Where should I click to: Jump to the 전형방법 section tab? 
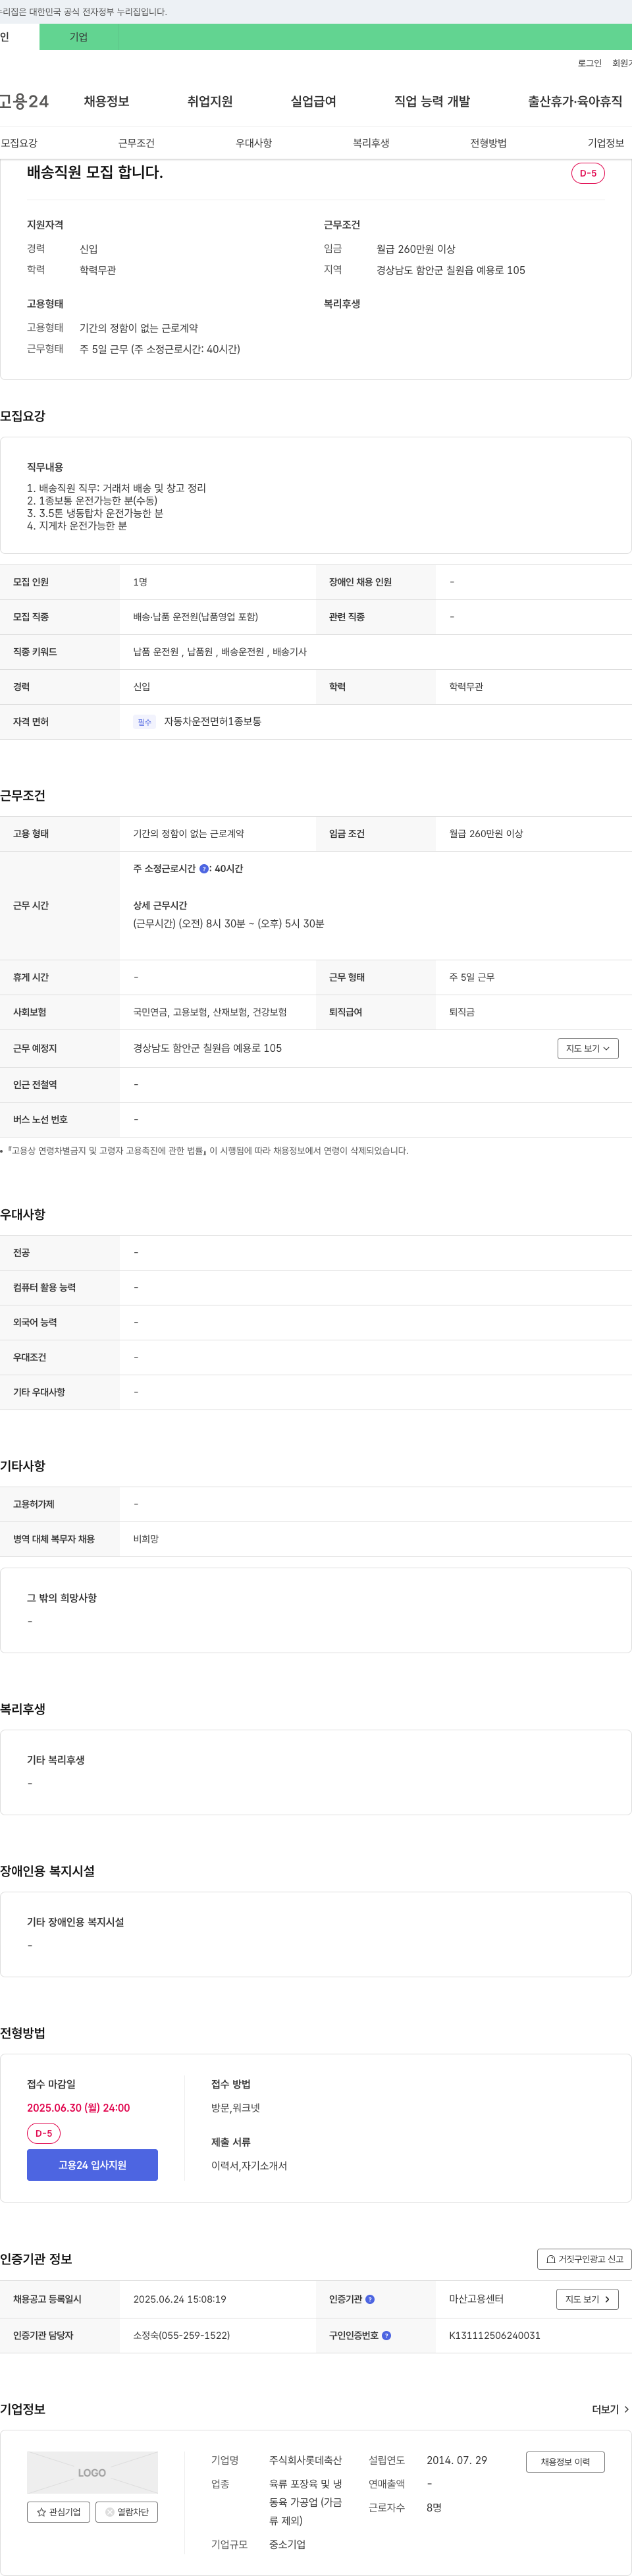click(x=488, y=143)
